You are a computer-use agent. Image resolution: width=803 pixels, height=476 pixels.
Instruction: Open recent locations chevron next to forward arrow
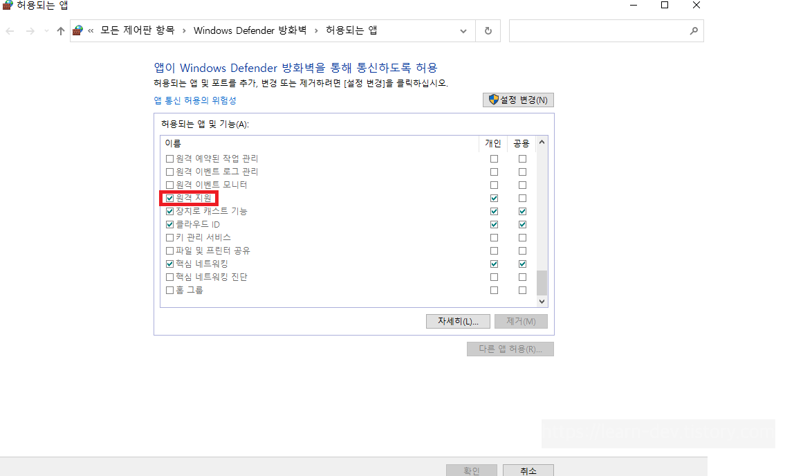46,31
